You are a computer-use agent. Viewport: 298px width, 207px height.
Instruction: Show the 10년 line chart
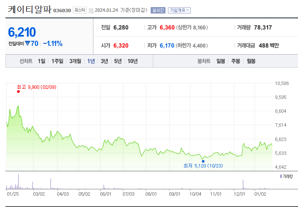133,61
